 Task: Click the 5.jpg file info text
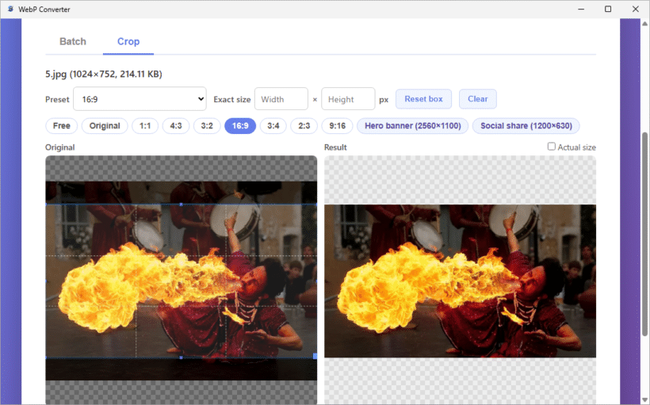(x=104, y=74)
